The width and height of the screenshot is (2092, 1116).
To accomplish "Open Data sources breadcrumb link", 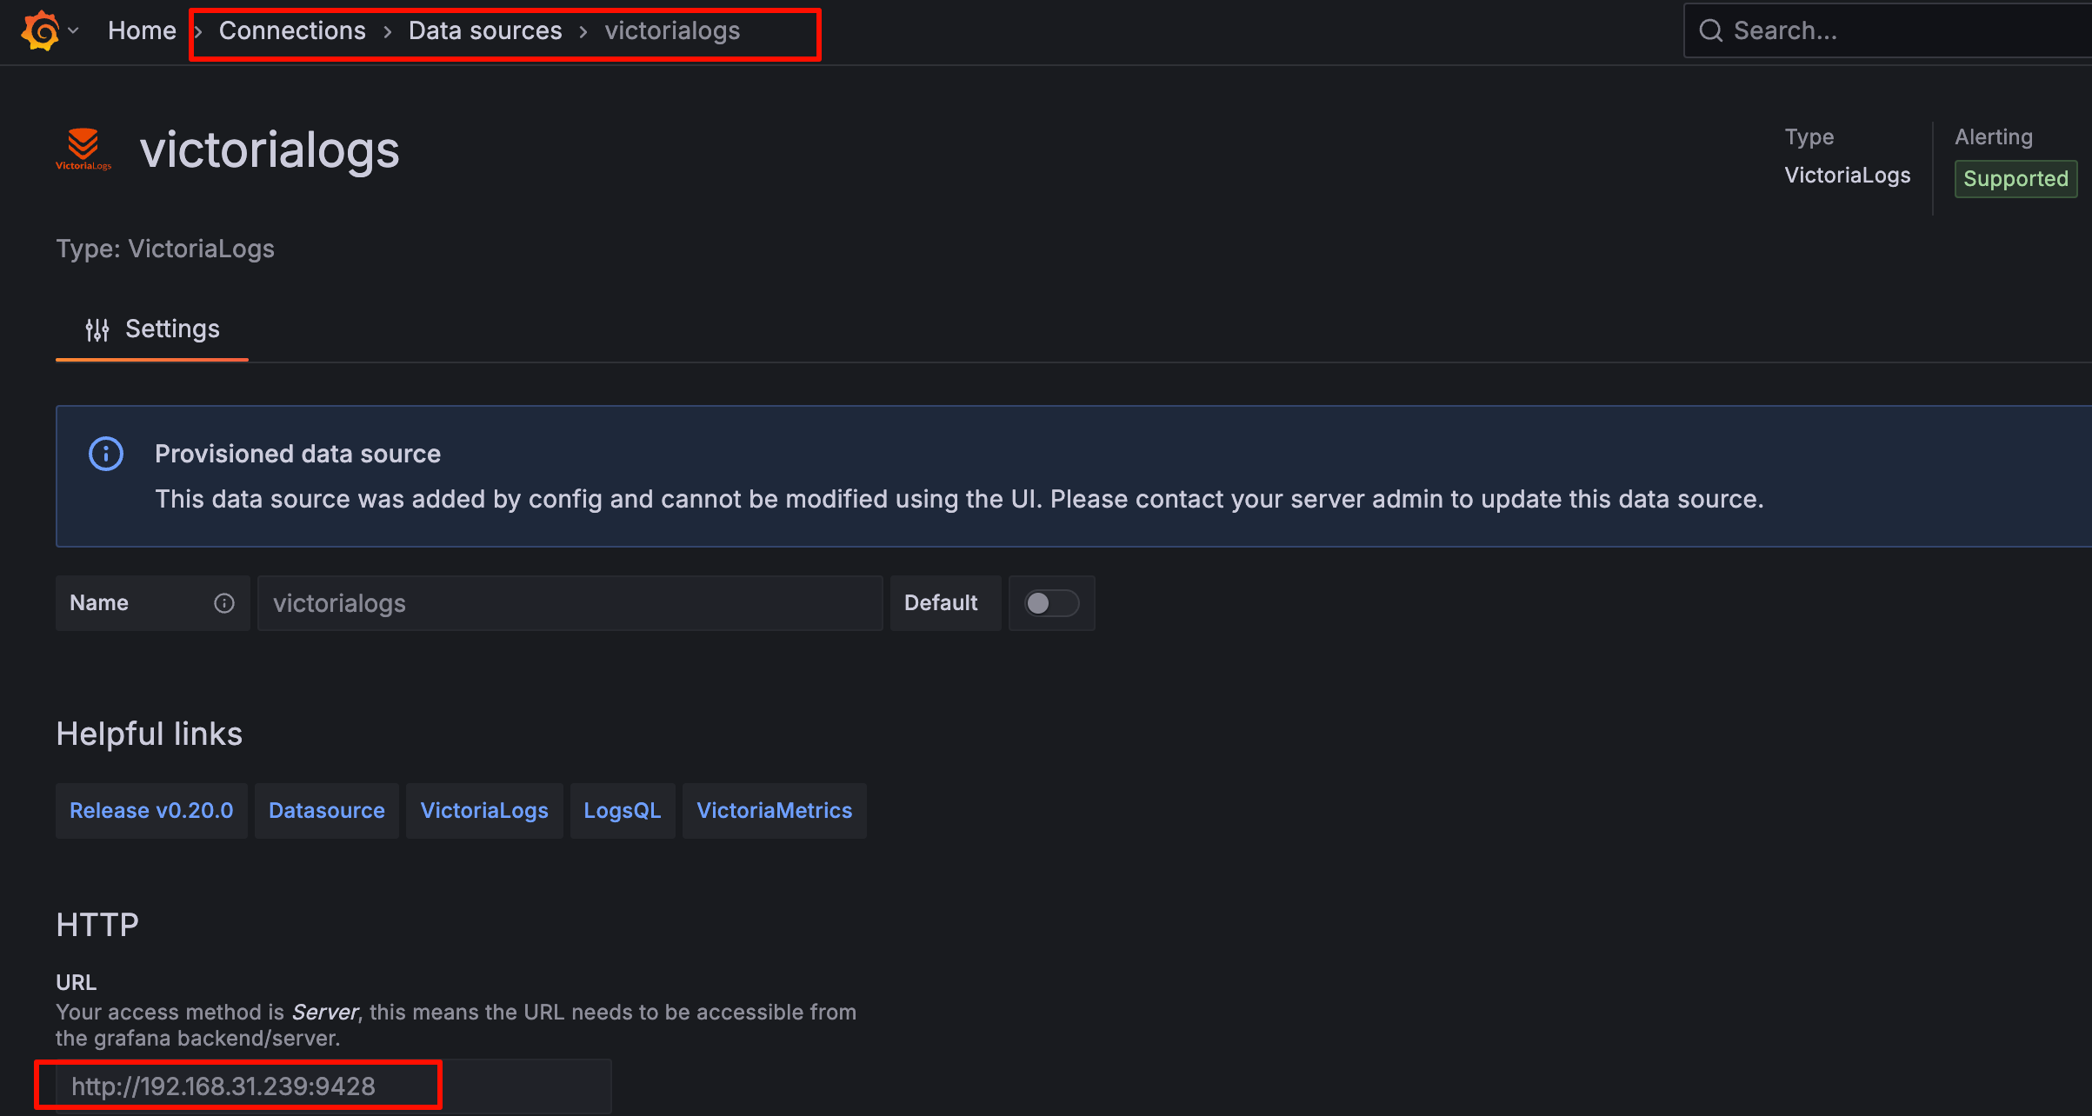I will 485,30.
